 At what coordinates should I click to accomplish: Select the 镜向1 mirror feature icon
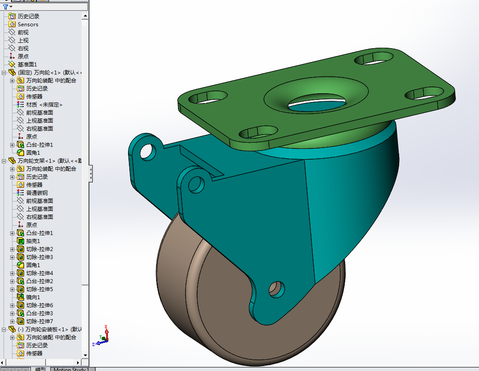(21, 297)
